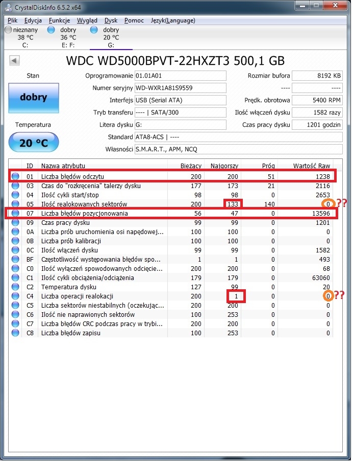The image size is (353, 462).
Task: Click the Ilość włączeń dysku field 1582 razy
Action: point(317,112)
